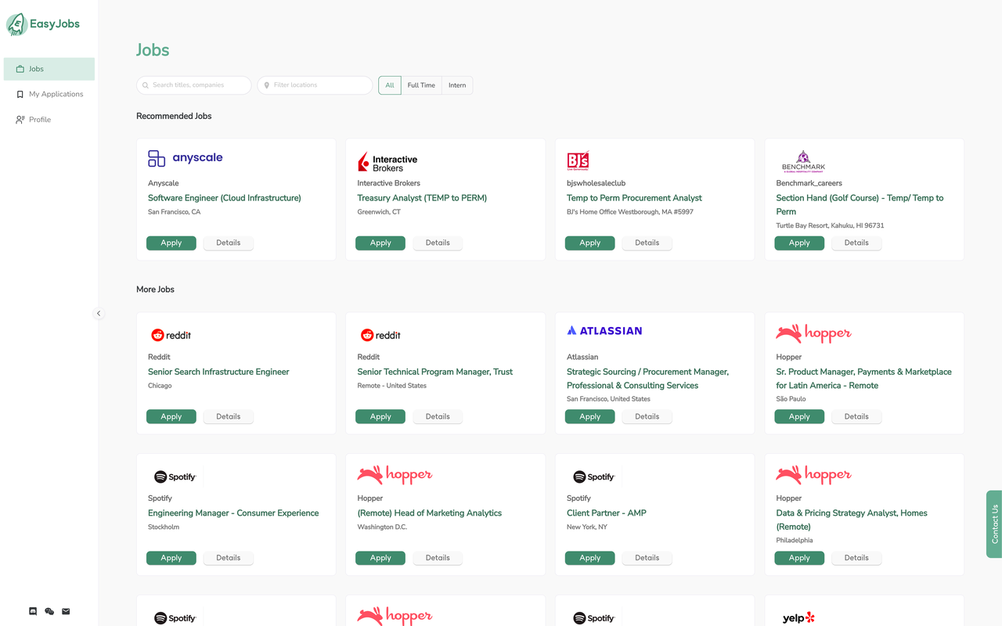Focus the Filter locations field
This screenshot has width=1002, height=626.
click(x=315, y=85)
